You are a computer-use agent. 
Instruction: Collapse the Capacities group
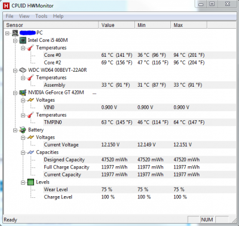23,152
